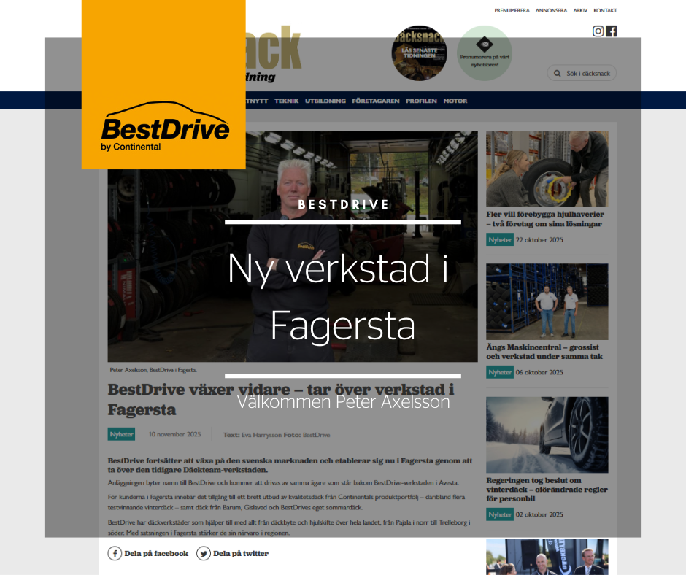Visit the KONTAKT page link
The image size is (686, 575).
tap(605, 11)
